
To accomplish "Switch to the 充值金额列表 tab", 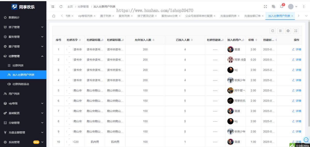I will 228,16.
